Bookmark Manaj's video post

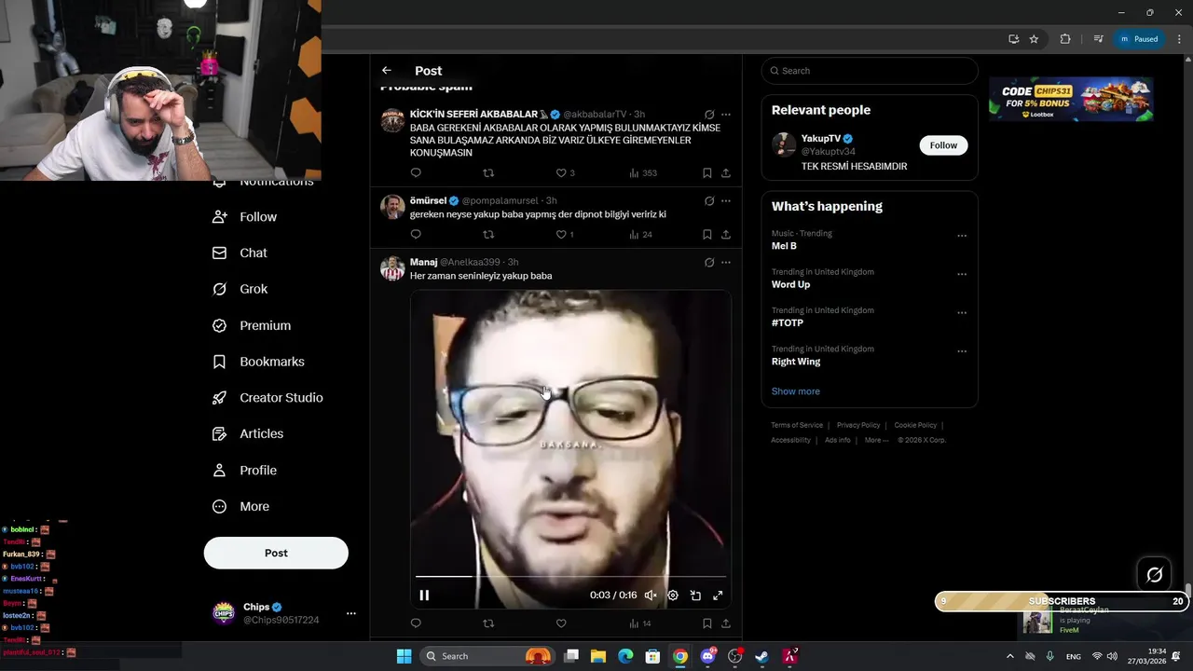pyautogui.click(x=707, y=623)
